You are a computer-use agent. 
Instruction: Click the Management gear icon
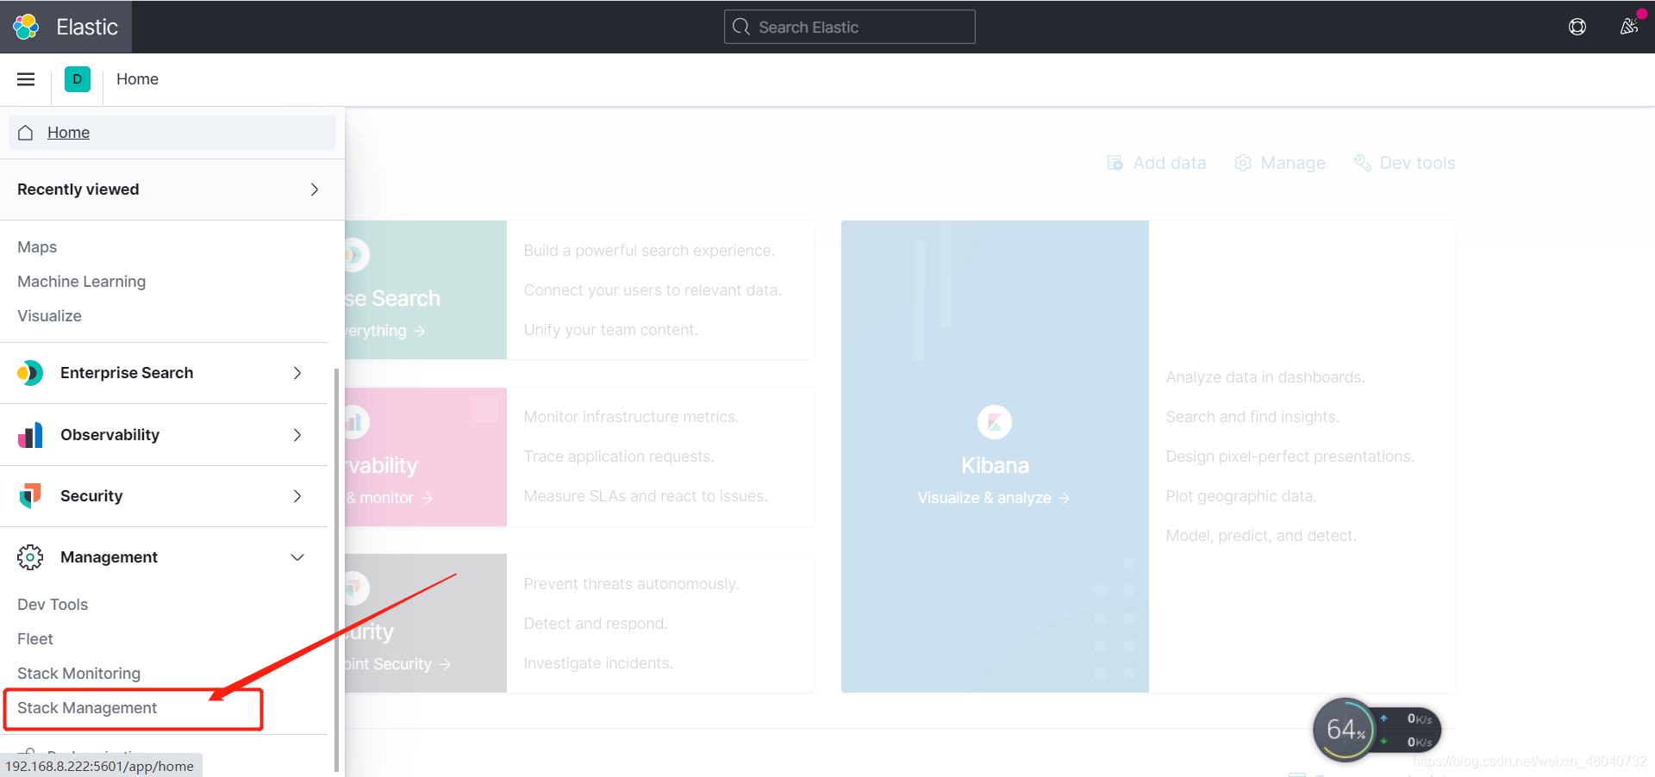coord(30,557)
